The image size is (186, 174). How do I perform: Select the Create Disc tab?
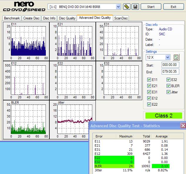point(31,18)
